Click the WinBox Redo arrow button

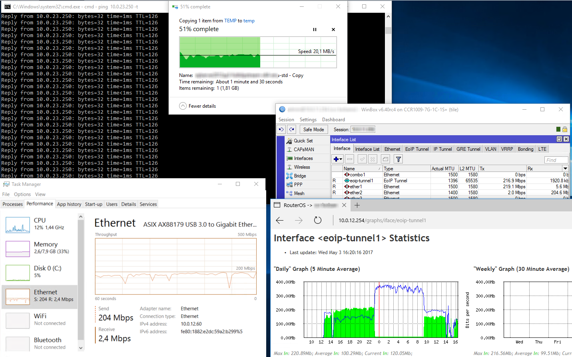(x=292, y=129)
